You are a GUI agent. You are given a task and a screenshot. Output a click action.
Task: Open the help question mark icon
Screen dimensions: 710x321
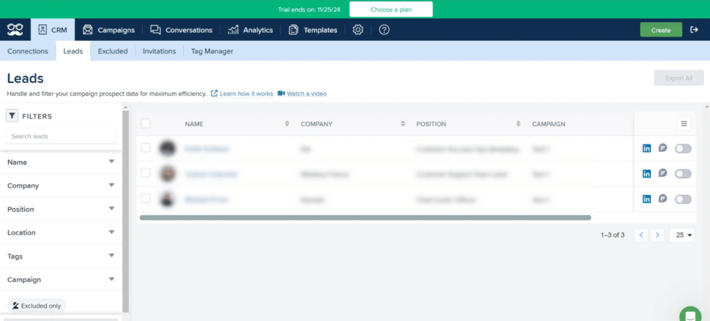(x=384, y=30)
